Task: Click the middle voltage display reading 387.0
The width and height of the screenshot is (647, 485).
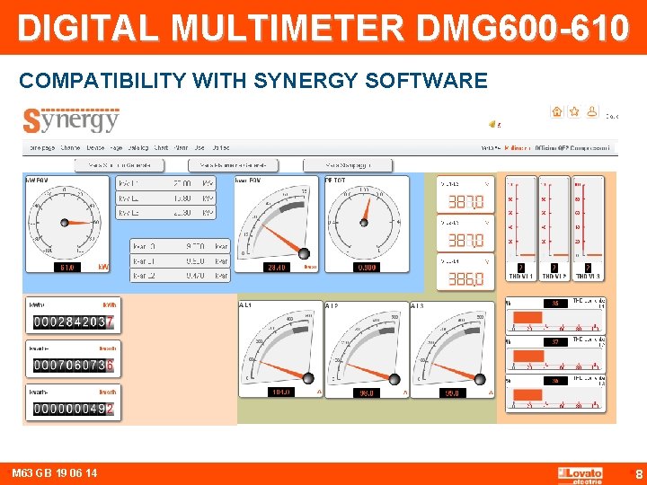Action: (465, 234)
